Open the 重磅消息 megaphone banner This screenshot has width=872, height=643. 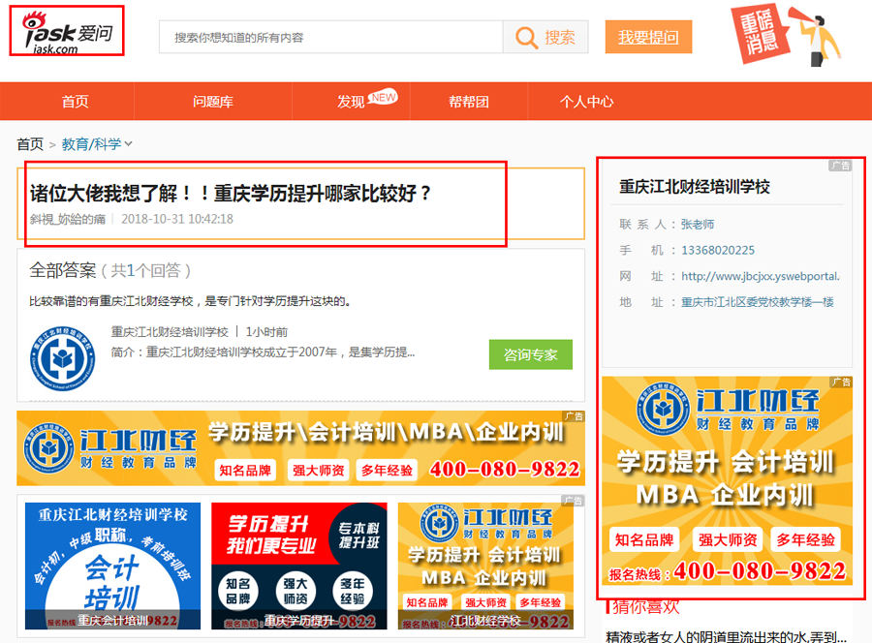(787, 36)
